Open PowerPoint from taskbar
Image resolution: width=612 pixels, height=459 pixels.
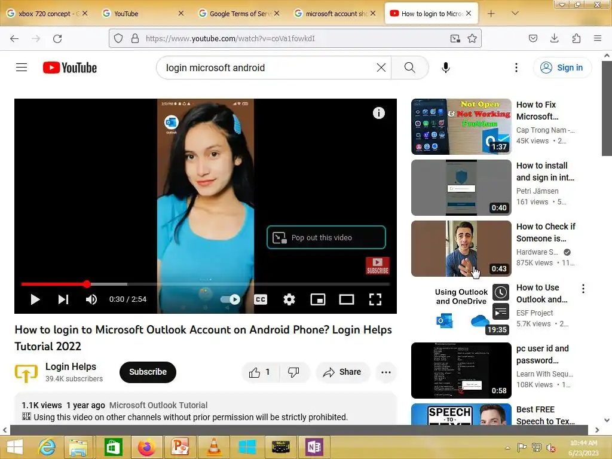[180, 447]
